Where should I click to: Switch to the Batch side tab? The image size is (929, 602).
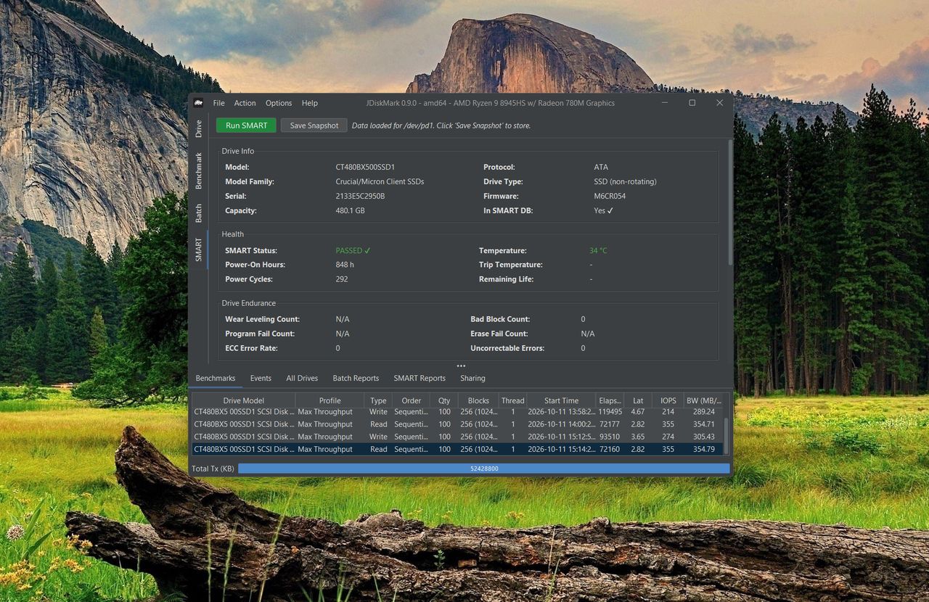click(x=198, y=213)
